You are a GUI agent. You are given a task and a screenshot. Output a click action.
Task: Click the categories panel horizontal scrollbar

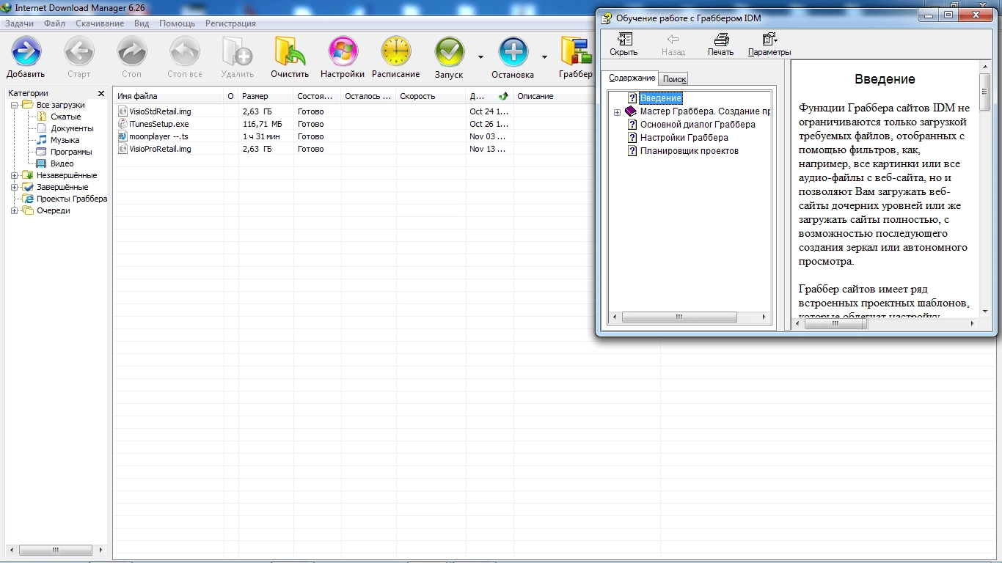click(55, 550)
